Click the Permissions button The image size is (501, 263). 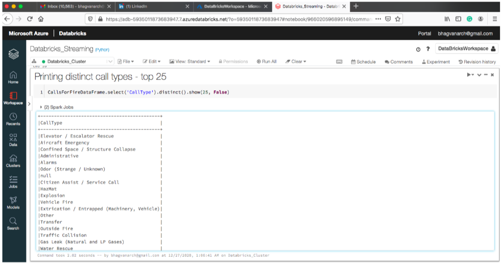coord(233,61)
